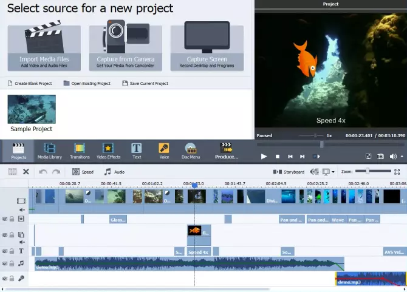Undo the last action

coord(43,172)
